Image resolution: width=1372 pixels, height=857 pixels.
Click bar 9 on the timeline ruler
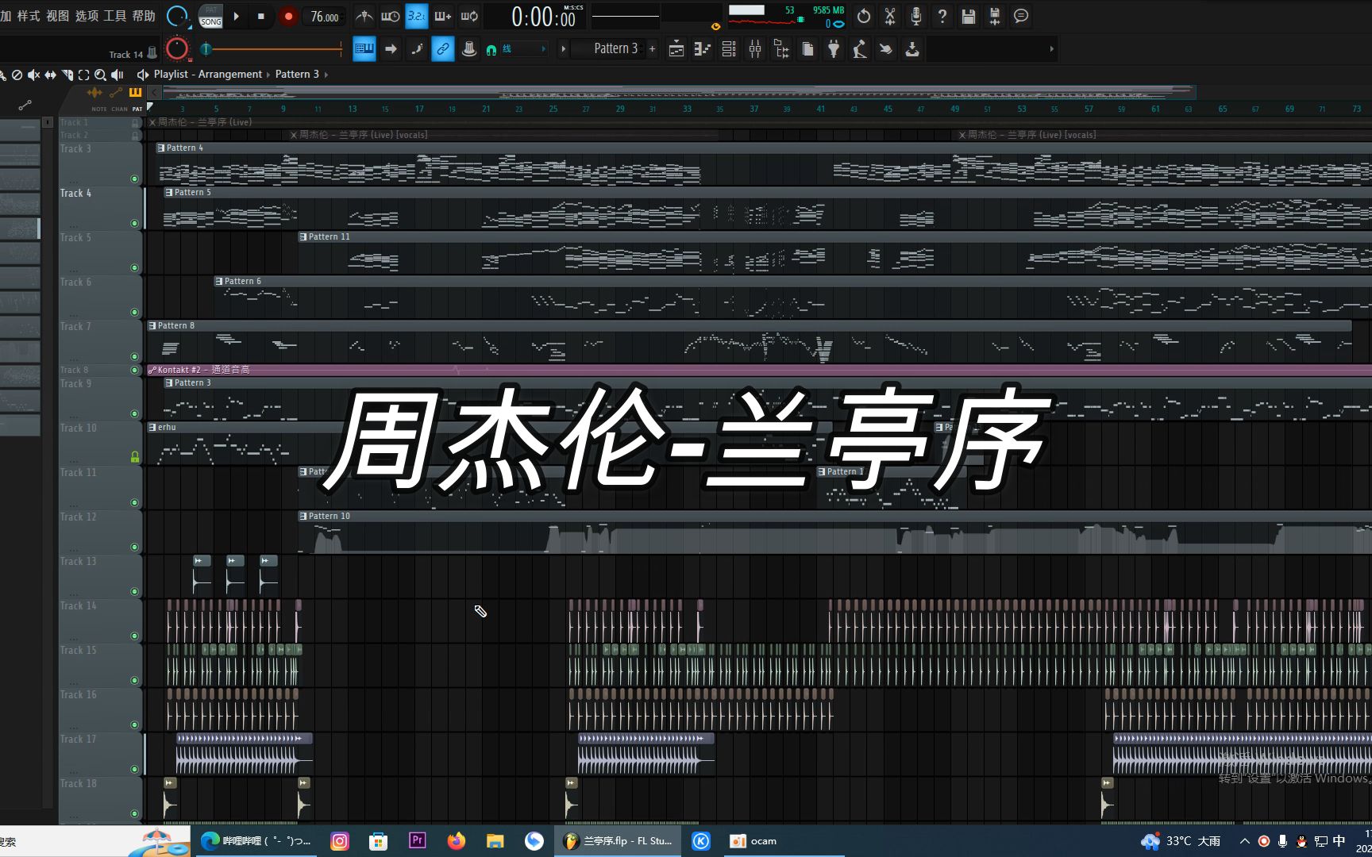(283, 109)
